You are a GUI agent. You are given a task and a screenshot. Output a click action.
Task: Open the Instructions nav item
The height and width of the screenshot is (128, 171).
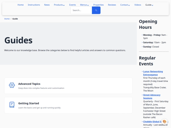click(34, 5)
